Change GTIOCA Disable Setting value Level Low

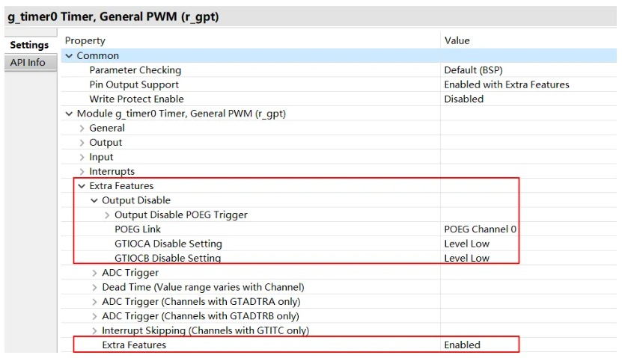coord(466,244)
